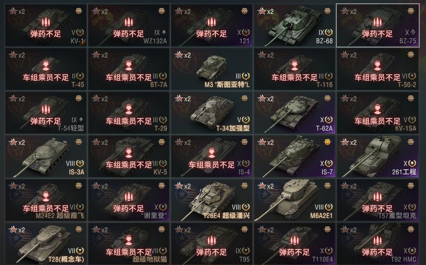This screenshot has height=265, width=426.
Task: Select the T-62A tier X tank
Action: [294, 113]
